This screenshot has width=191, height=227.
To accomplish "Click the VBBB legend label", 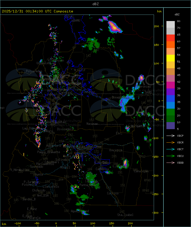I will coord(180,163).
